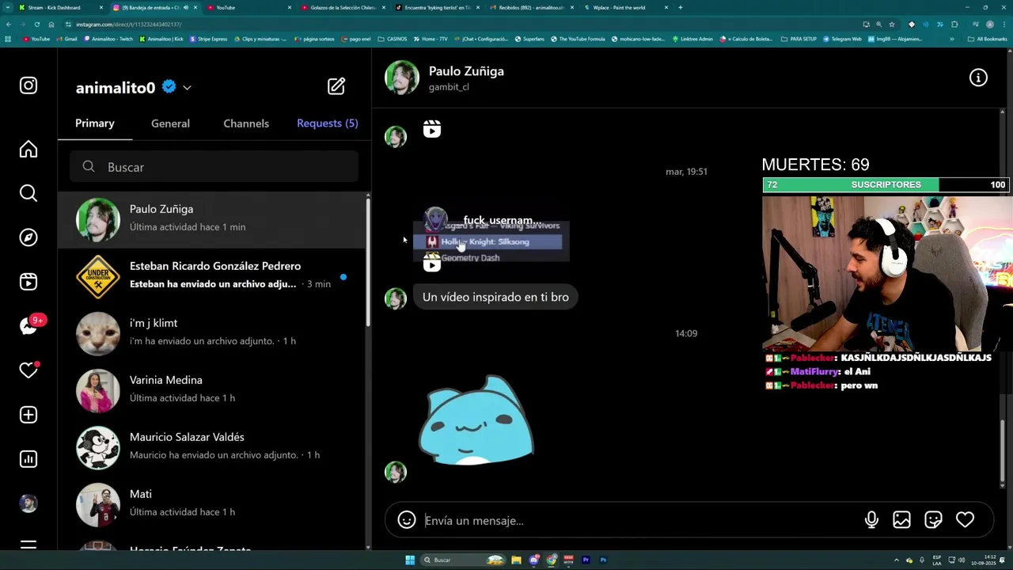Click the Create plus icon
This screenshot has width=1013, height=570.
[x=28, y=415]
